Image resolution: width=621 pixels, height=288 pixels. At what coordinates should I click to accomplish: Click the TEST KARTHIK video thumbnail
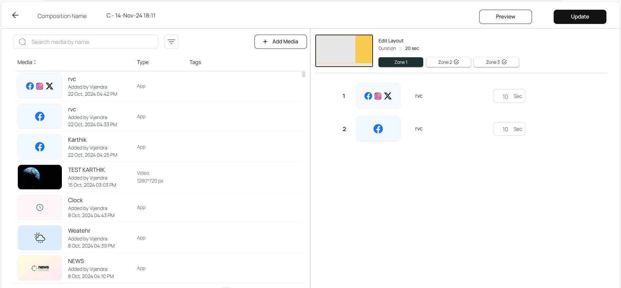(40, 177)
